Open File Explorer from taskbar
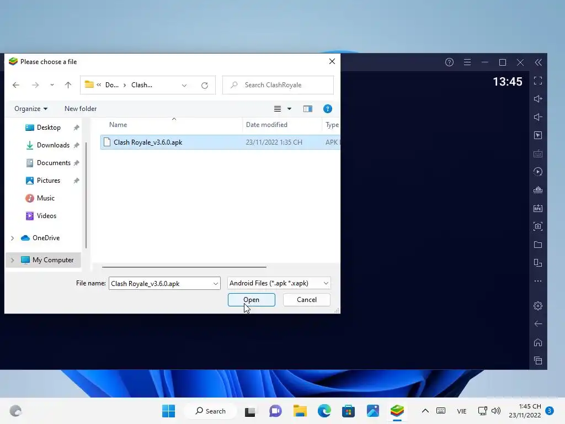The height and width of the screenshot is (424, 565). (x=300, y=411)
